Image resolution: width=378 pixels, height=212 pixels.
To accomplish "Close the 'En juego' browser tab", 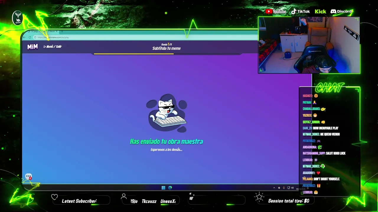I will point(57,31).
